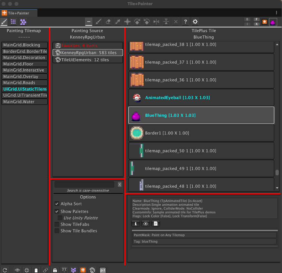Enable the Use Unity Palette checkbox
This screenshot has height=273, width=282.
coord(60,218)
